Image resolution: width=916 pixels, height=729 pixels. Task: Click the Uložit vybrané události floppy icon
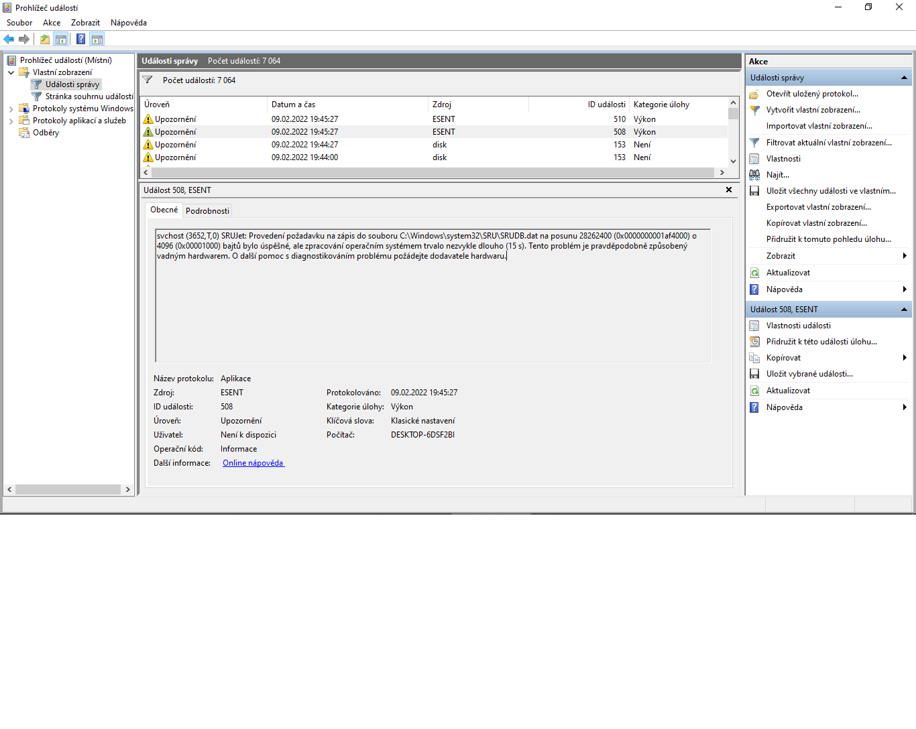(754, 374)
